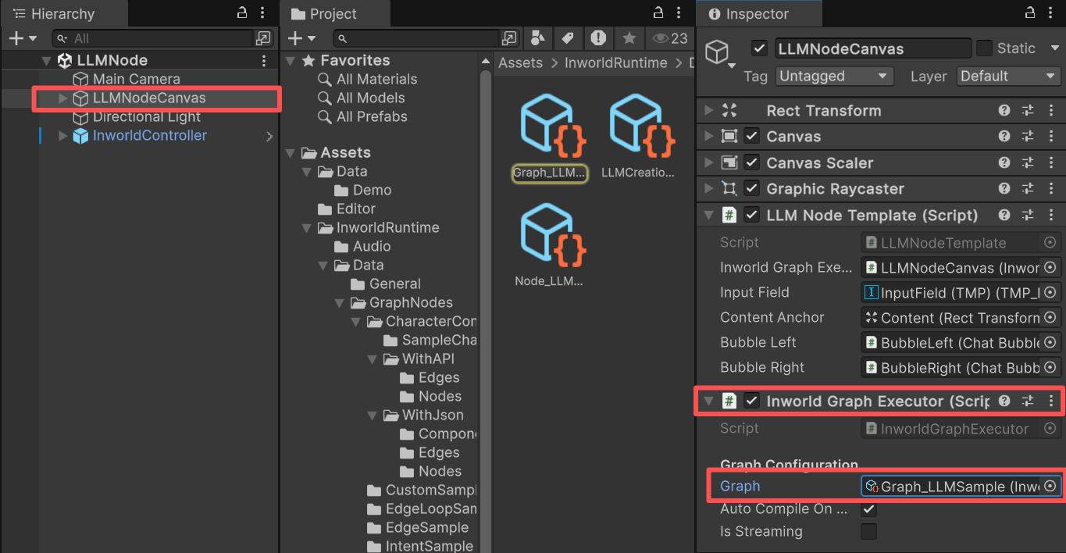This screenshot has height=553, width=1066.
Task: Switch to the Hierarchy tab
Action: (62, 13)
